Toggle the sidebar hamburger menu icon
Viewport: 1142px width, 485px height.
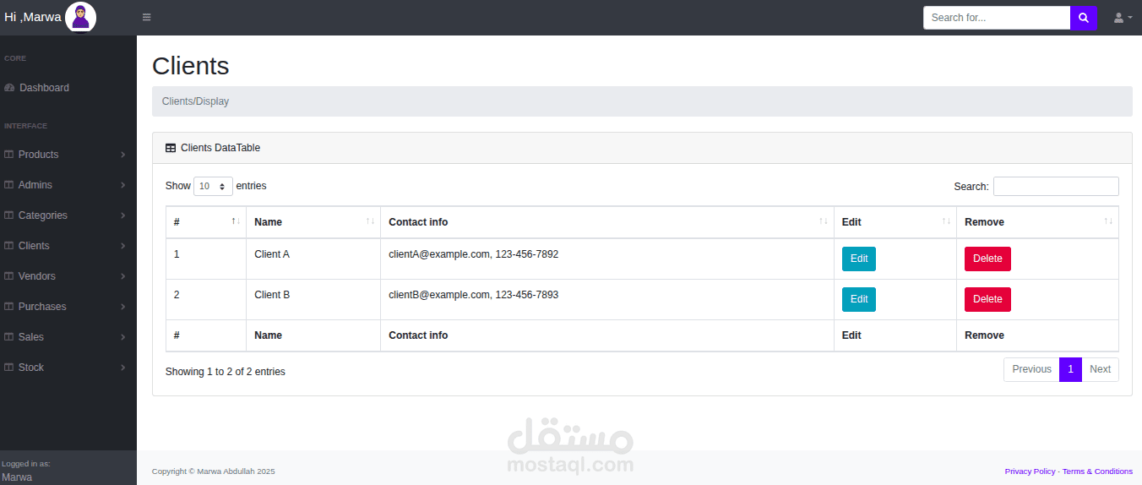click(x=147, y=17)
